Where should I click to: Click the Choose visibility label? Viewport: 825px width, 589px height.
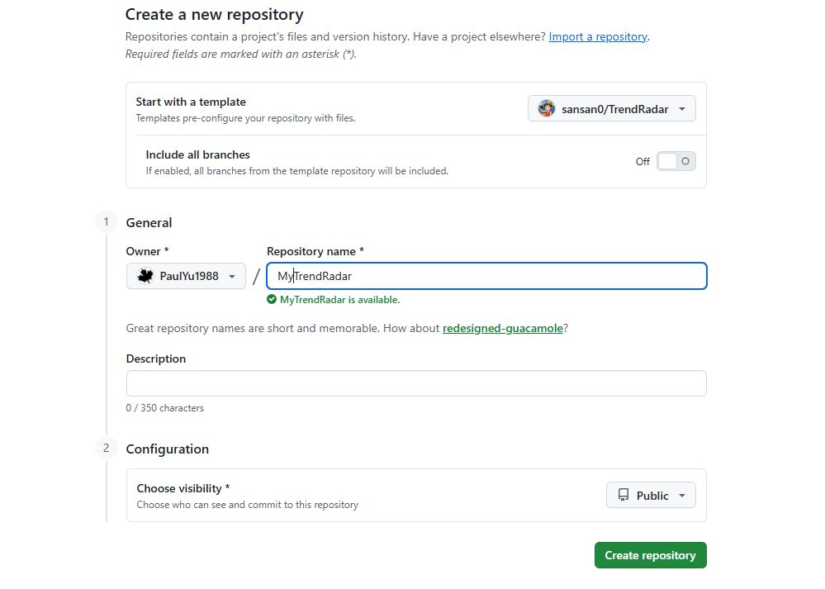pos(183,488)
